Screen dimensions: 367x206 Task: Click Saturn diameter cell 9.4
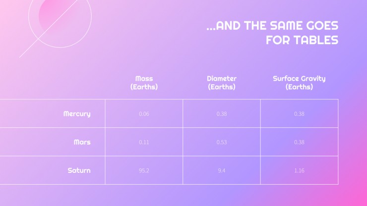222,170
